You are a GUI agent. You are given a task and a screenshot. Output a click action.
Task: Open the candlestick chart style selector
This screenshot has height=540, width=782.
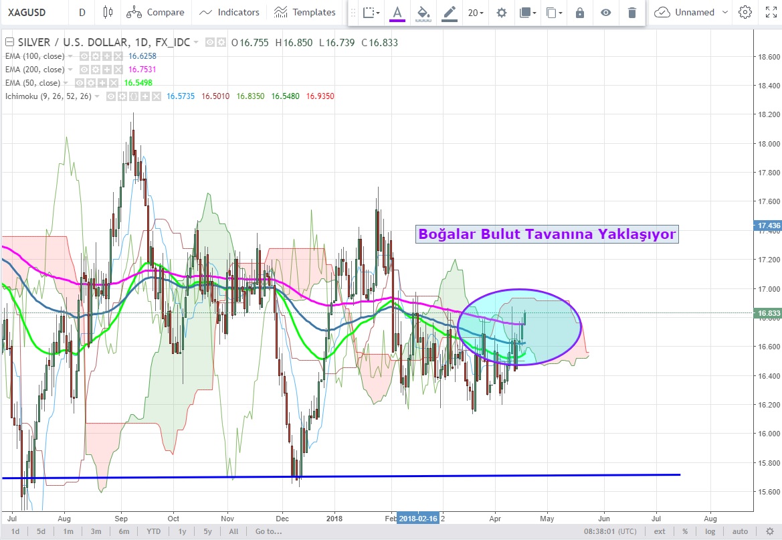(x=108, y=12)
